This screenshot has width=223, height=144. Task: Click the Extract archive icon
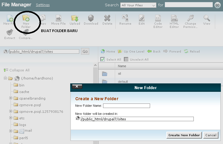tap(10, 33)
